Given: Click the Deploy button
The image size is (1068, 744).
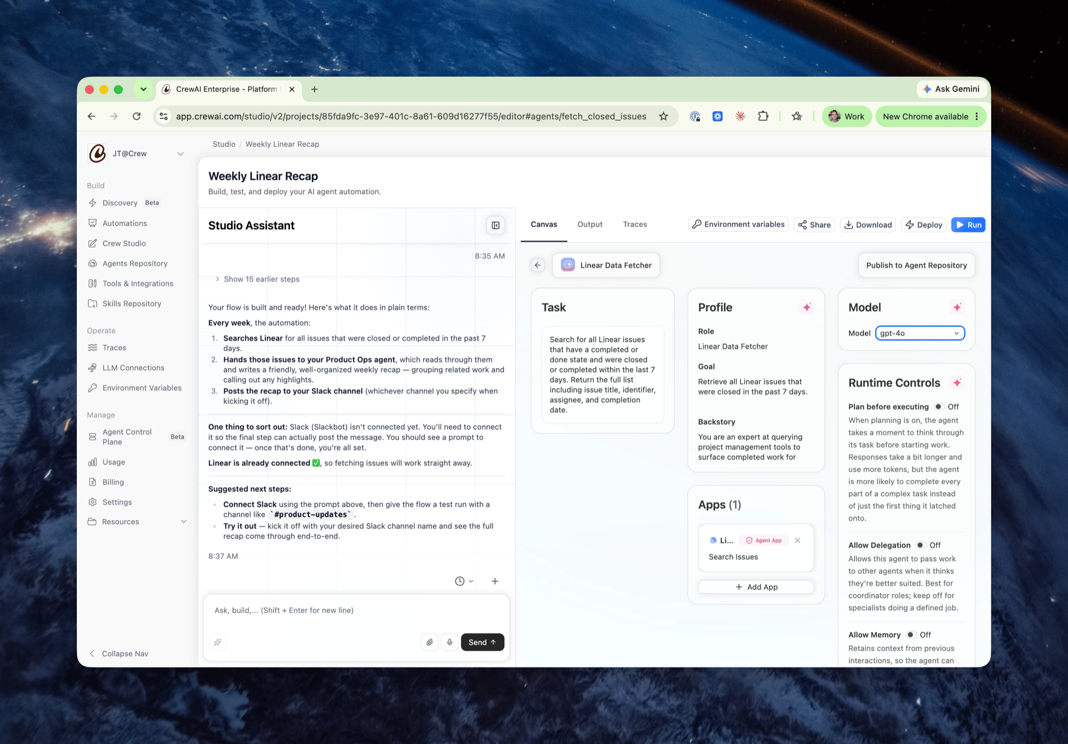Looking at the screenshot, I should [924, 225].
